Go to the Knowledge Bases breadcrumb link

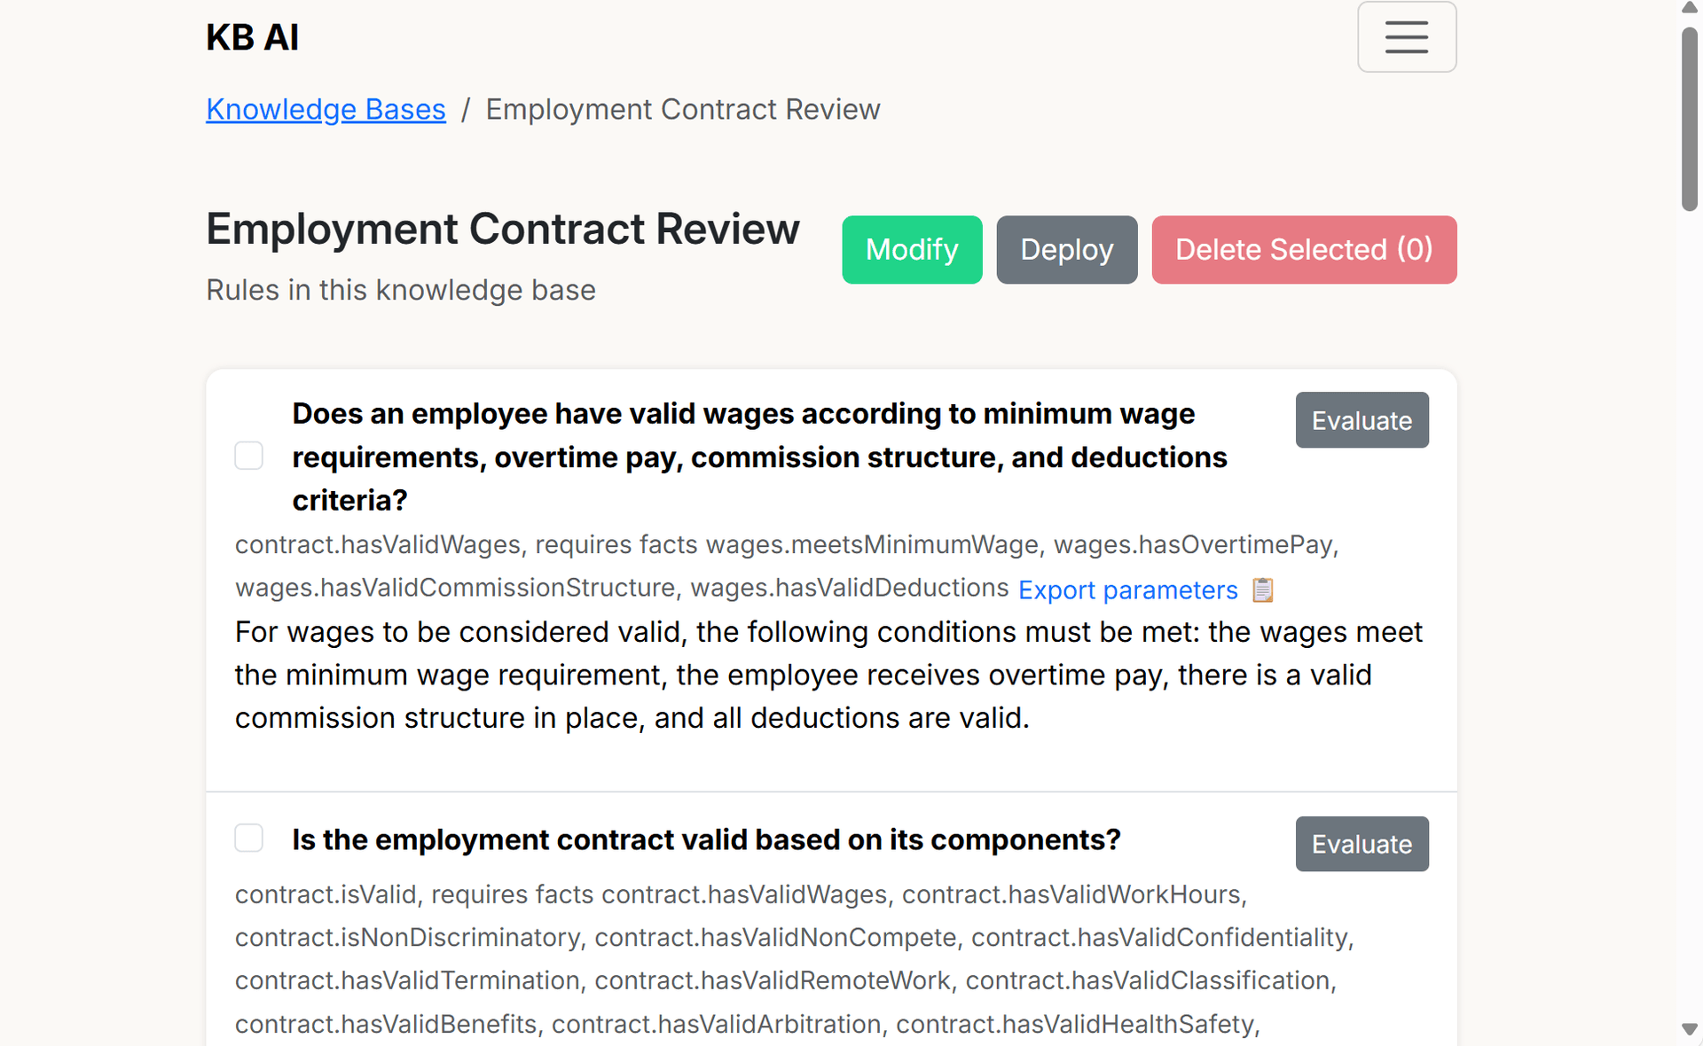(x=326, y=109)
